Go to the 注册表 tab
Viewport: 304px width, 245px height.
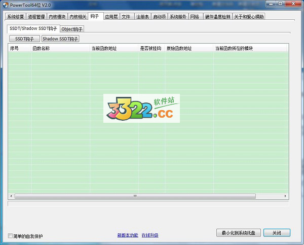point(142,17)
